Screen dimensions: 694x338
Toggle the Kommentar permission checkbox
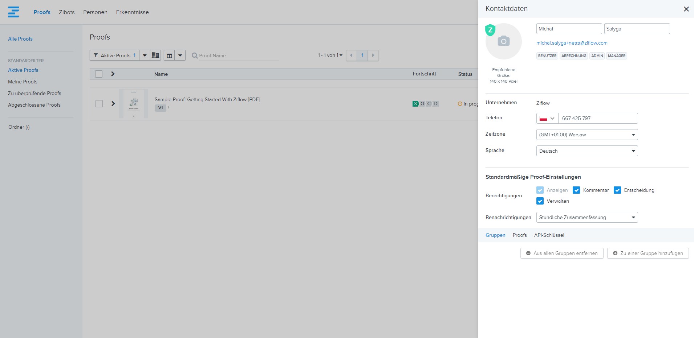click(x=576, y=190)
